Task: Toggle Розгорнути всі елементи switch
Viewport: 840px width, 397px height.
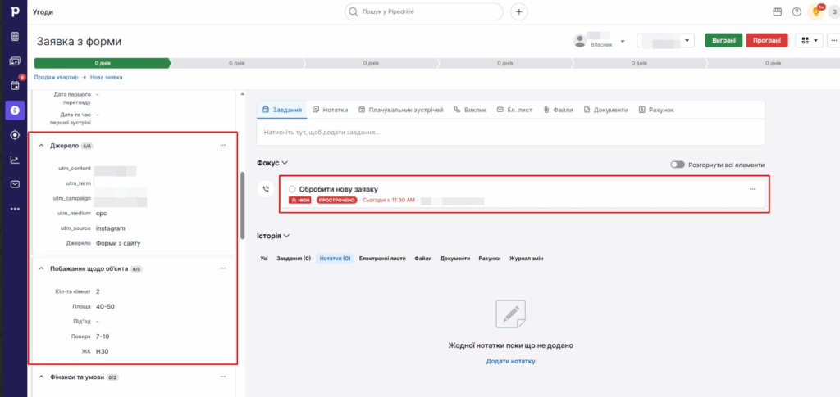Action: [678, 165]
